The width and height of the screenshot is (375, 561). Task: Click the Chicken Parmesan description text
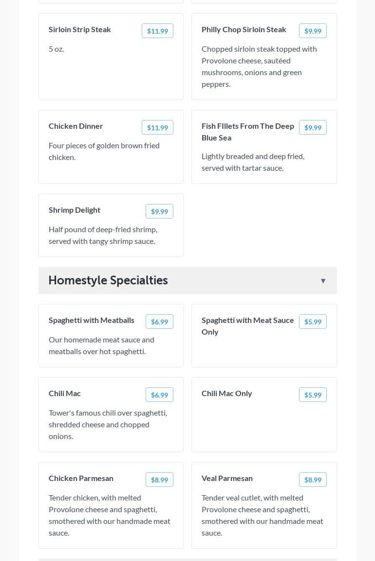point(110,515)
